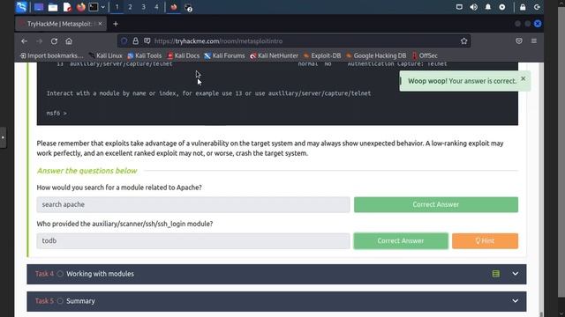The width and height of the screenshot is (565, 317).
Task: Open the Kali Forums bookmark
Action: (224, 55)
